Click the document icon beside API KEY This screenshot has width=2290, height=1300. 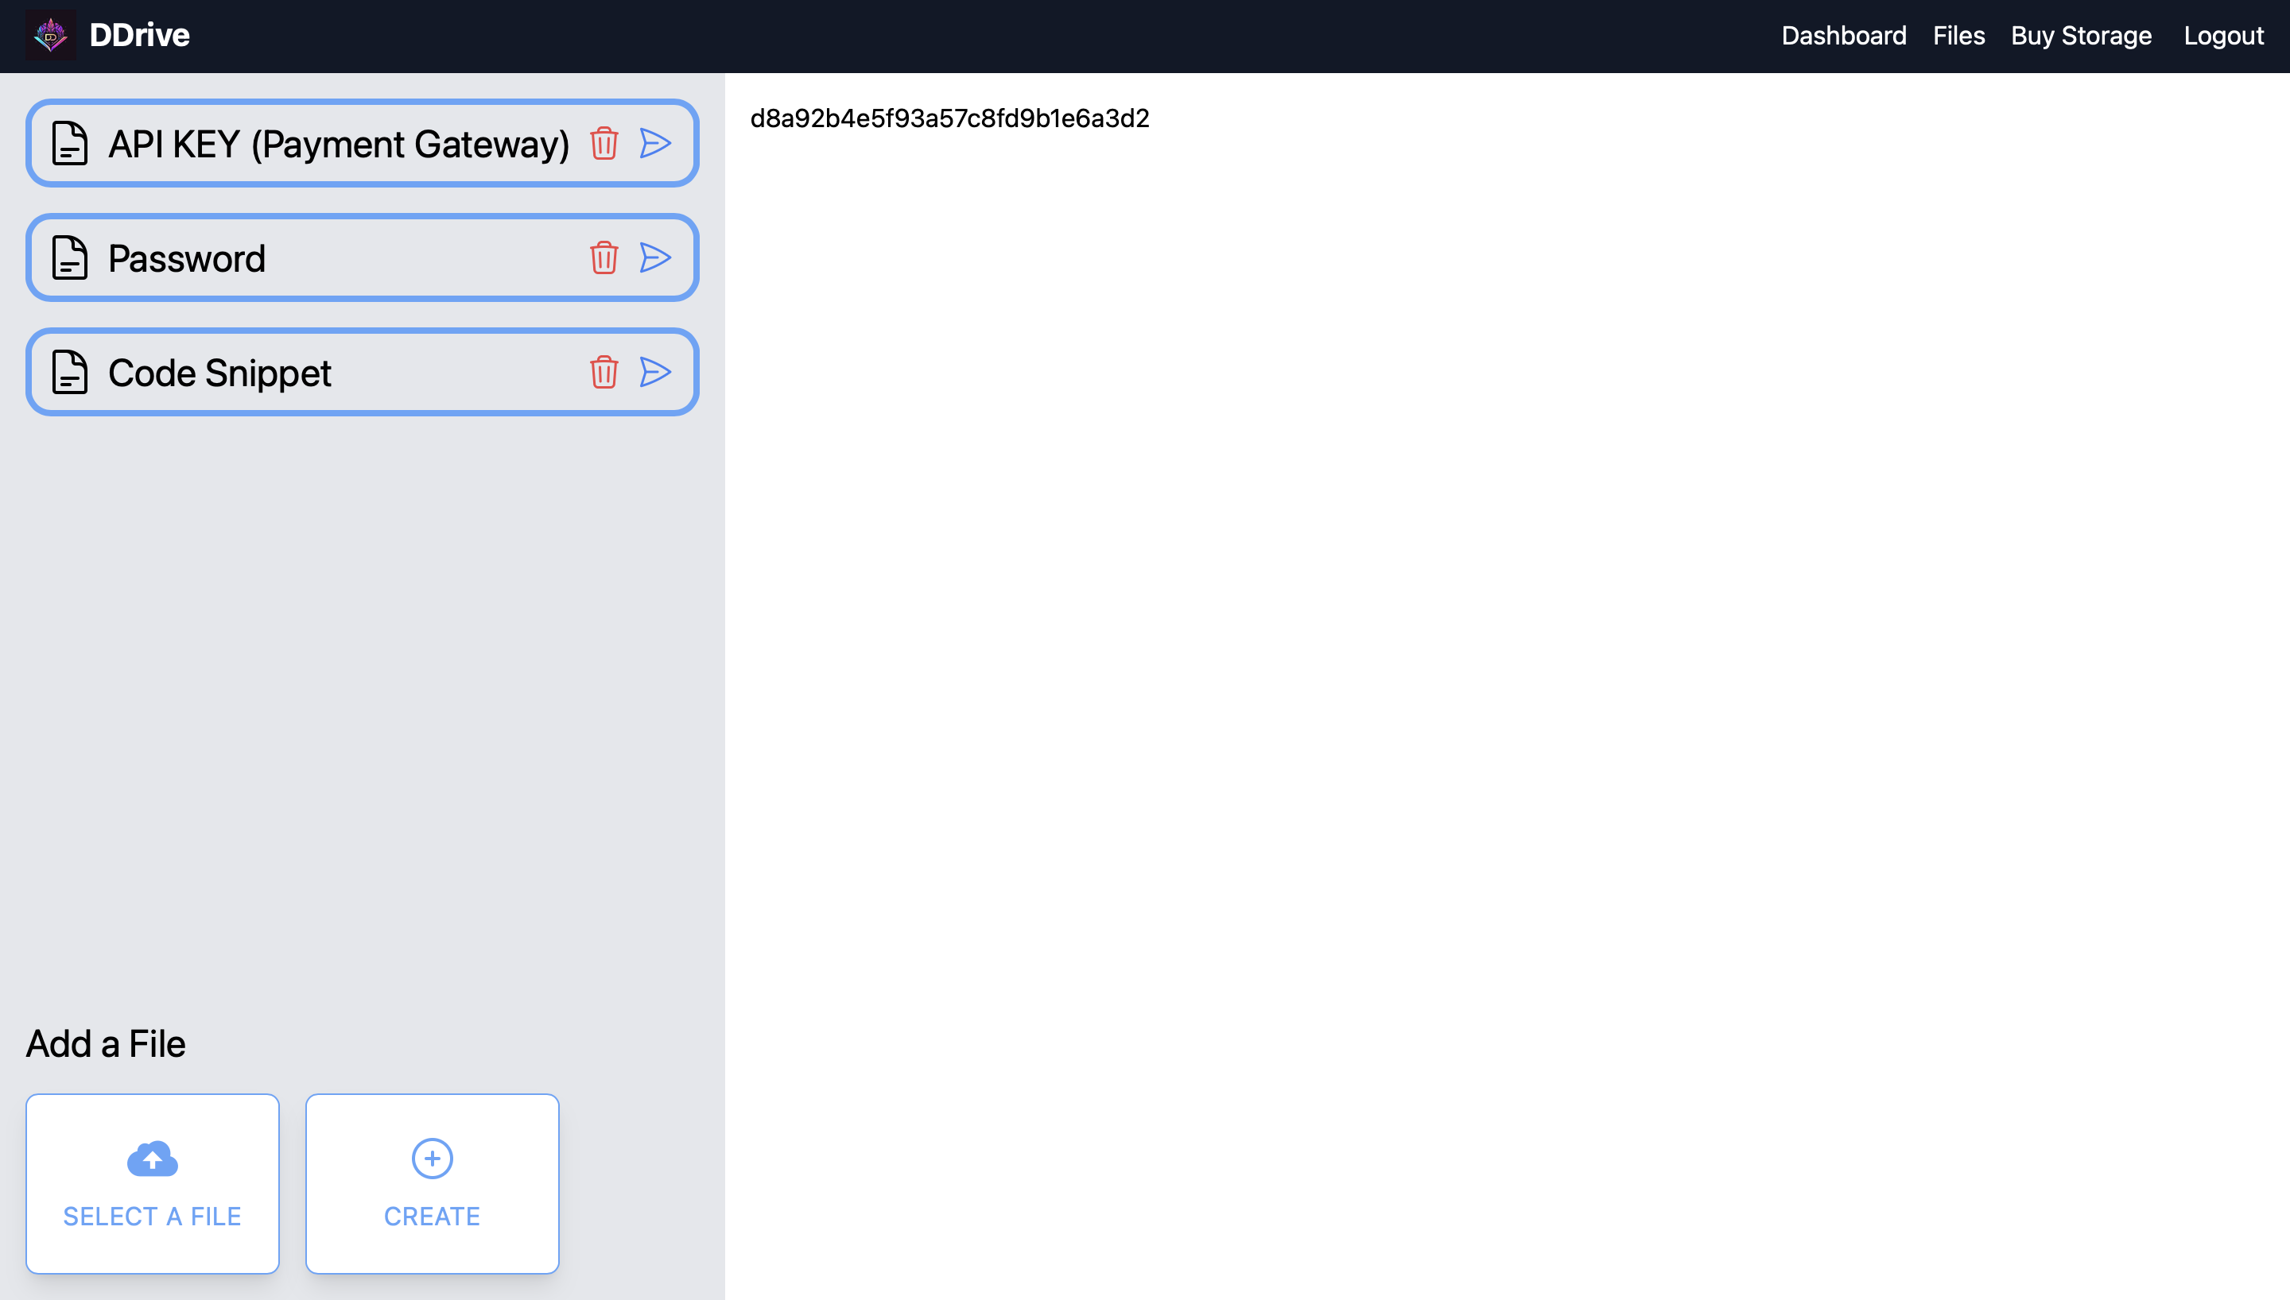(70, 143)
